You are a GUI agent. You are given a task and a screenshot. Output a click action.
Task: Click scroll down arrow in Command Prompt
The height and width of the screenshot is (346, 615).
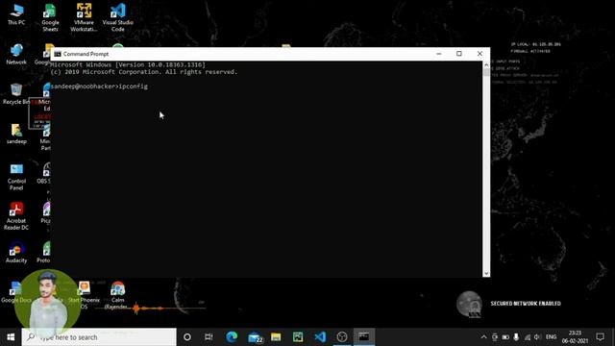[x=486, y=273]
